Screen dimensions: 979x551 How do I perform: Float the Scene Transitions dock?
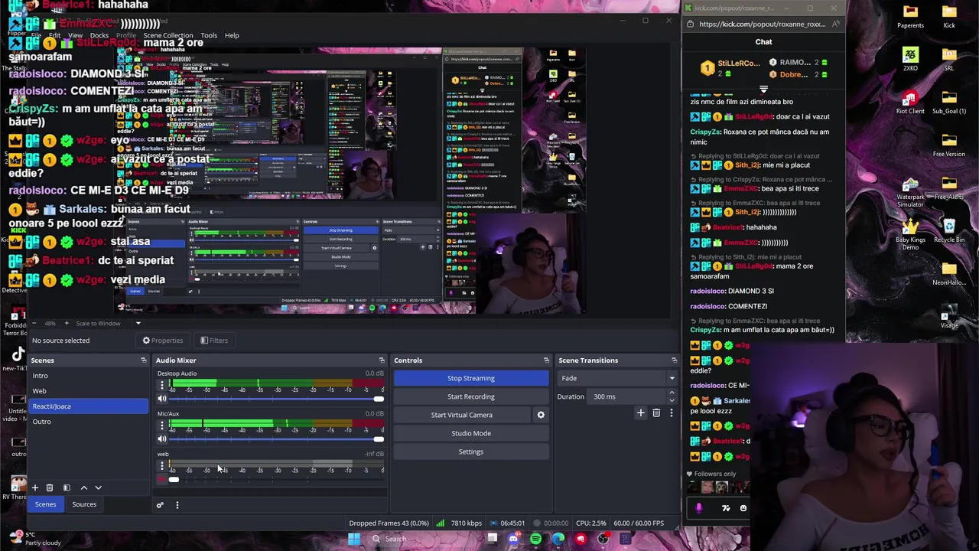(x=674, y=360)
